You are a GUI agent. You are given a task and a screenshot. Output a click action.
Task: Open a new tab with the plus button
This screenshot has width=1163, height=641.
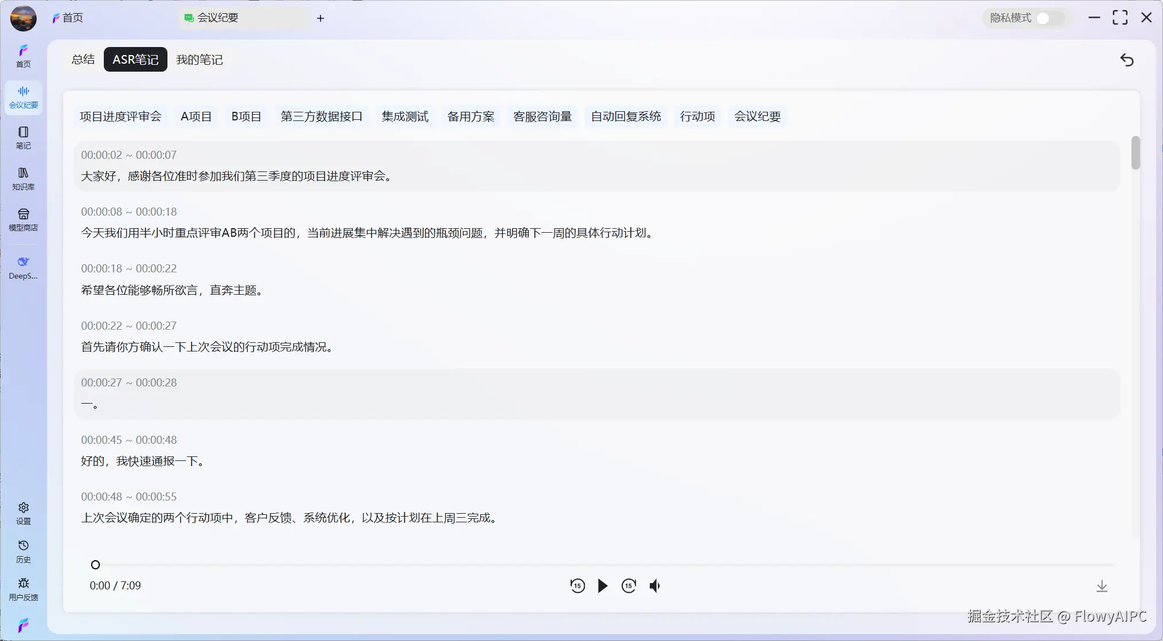click(320, 18)
